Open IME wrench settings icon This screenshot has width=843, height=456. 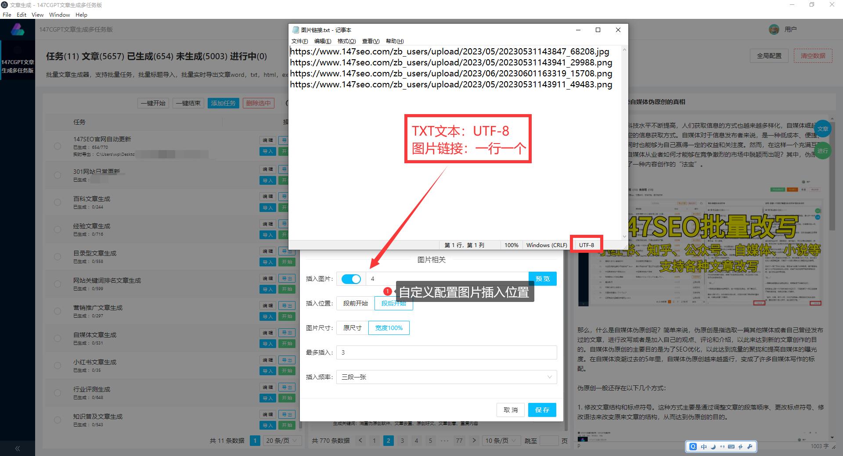tap(749, 447)
